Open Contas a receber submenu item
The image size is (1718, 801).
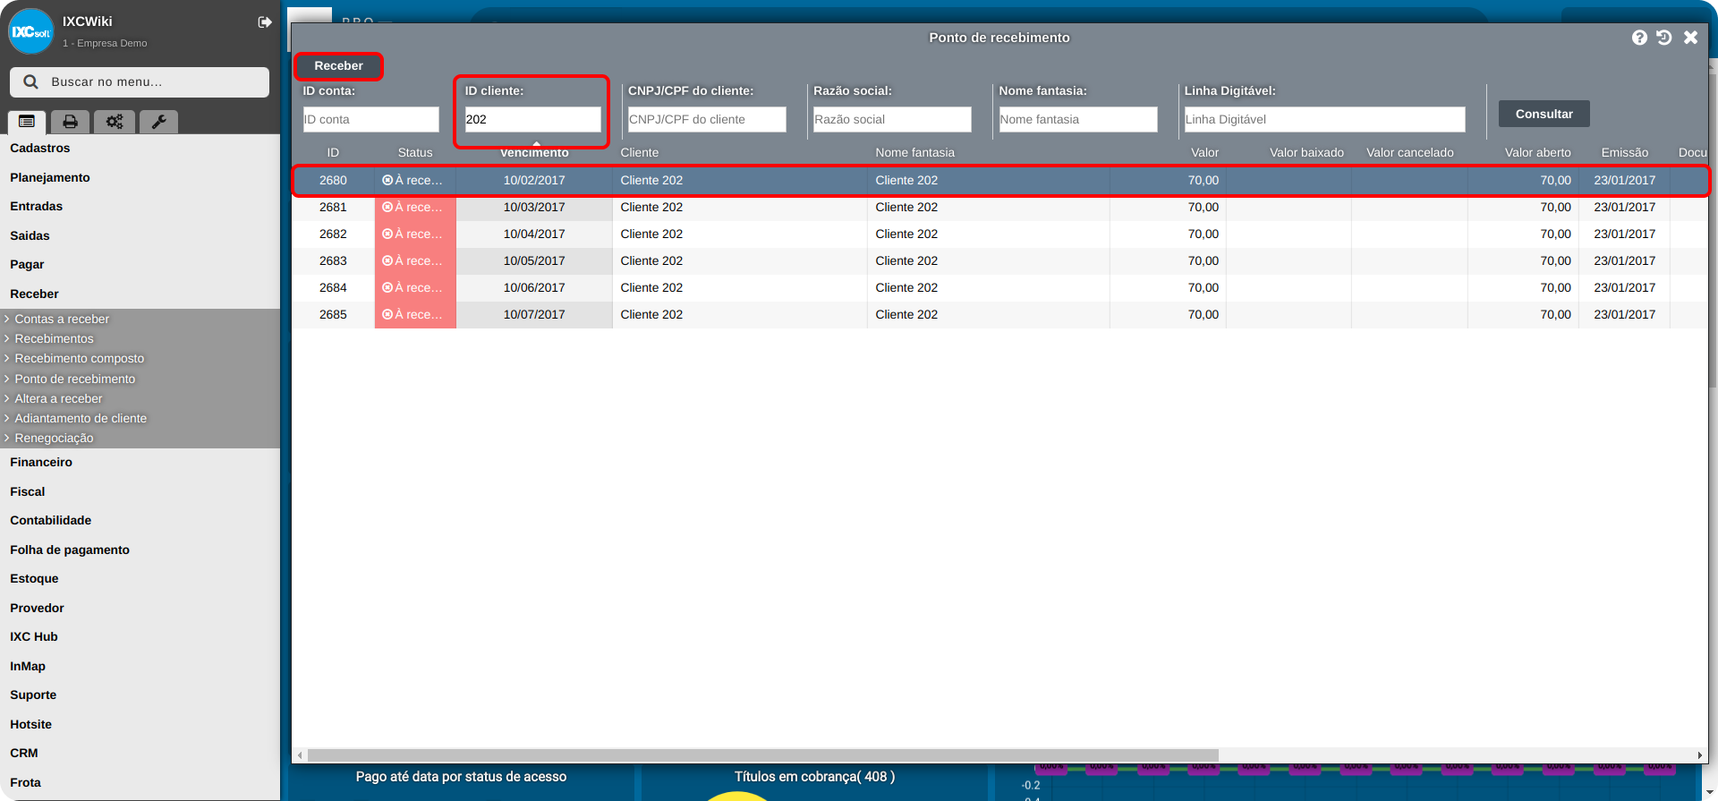click(x=62, y=319)
